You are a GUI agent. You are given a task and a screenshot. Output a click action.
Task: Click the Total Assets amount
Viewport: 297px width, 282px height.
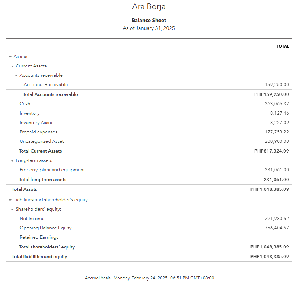[270, 189]
